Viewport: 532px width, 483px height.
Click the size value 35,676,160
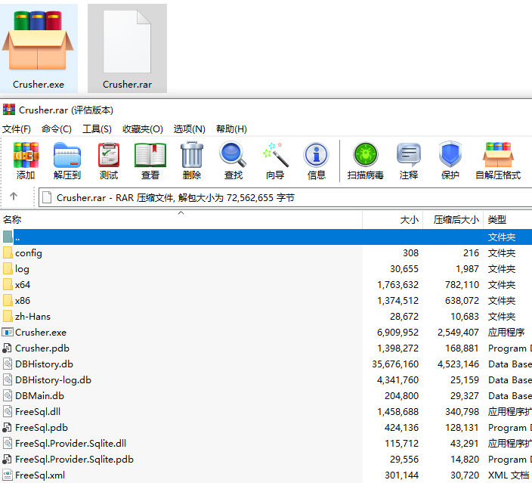coord(395,364)
